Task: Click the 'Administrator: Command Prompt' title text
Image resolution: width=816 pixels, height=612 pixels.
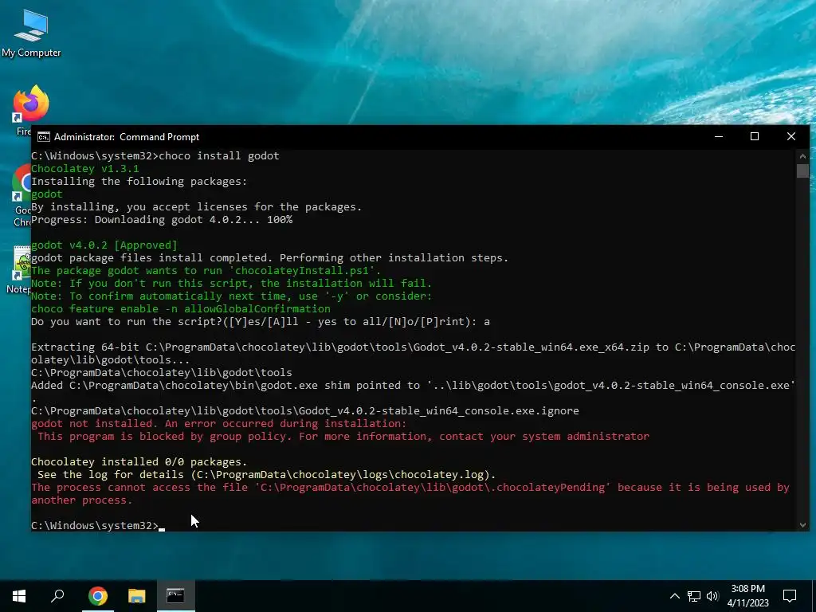Action: [x=127, y=137]
